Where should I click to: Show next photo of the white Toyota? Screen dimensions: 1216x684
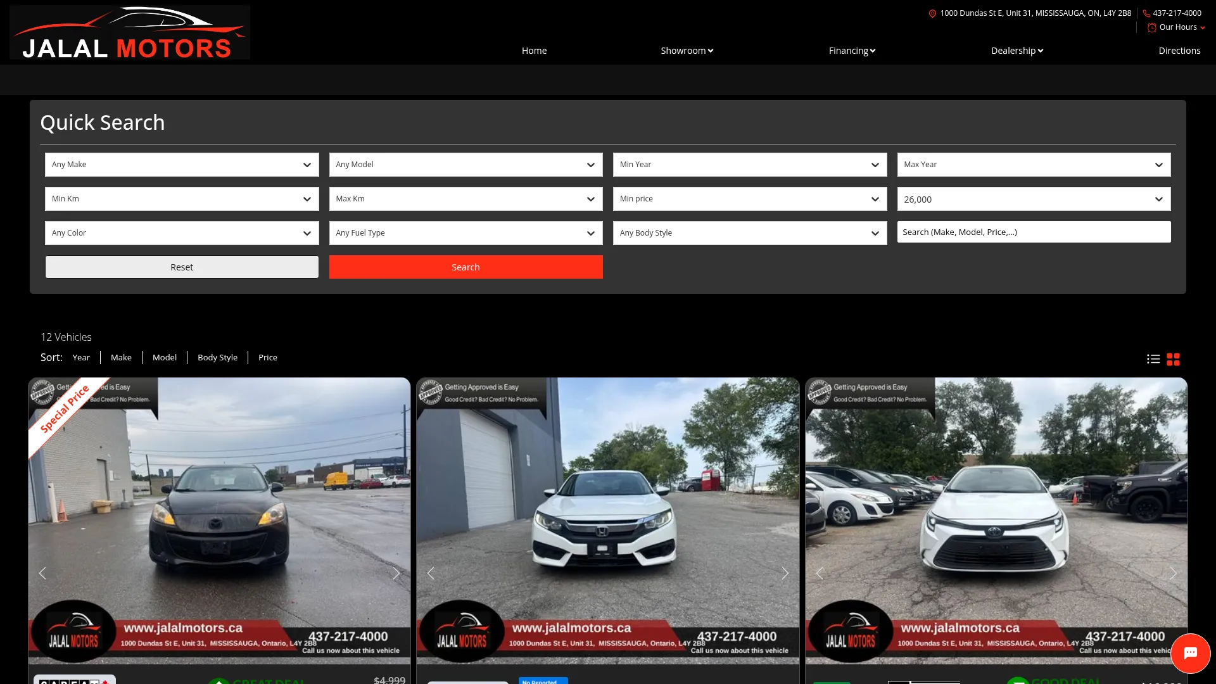pyautogui.click(x=1174, y=573)
